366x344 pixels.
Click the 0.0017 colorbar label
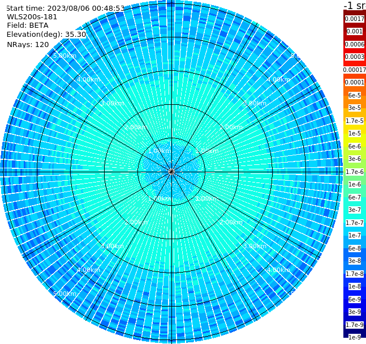tap(355, 19)
